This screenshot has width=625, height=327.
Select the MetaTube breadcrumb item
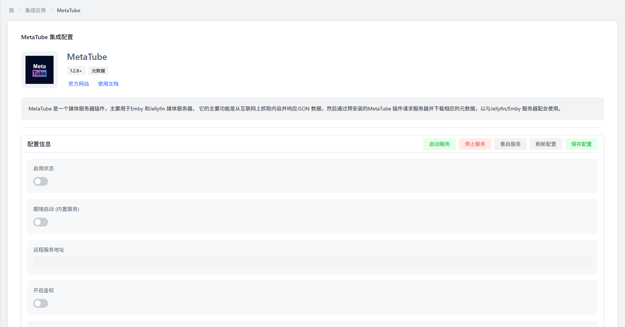pyautogui.click(x=68, y=10)
